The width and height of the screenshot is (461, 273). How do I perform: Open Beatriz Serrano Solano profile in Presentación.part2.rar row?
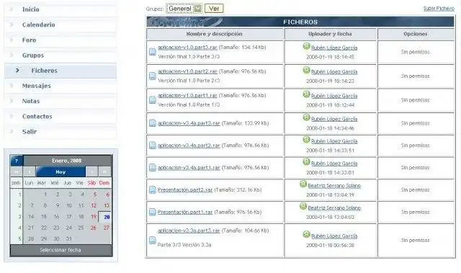click(334, 186)
